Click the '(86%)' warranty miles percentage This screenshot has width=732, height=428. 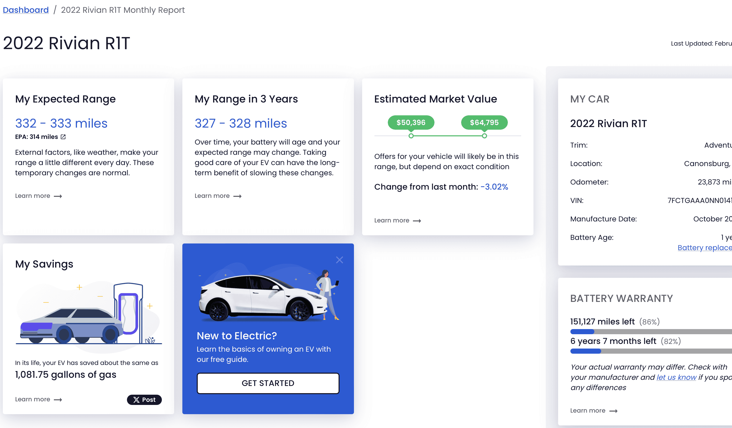[x=649, y=322]
